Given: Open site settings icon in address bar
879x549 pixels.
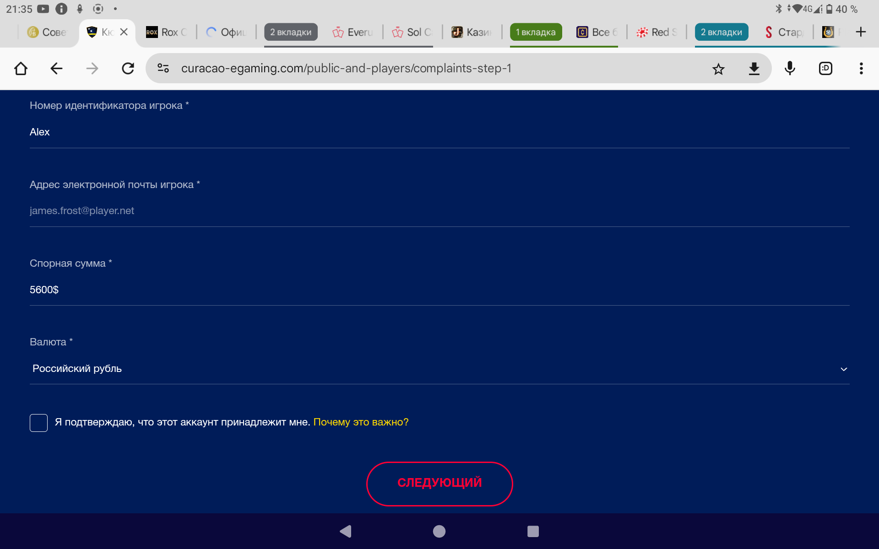Looking at the screenshot, I should click(x=163, y=69).
